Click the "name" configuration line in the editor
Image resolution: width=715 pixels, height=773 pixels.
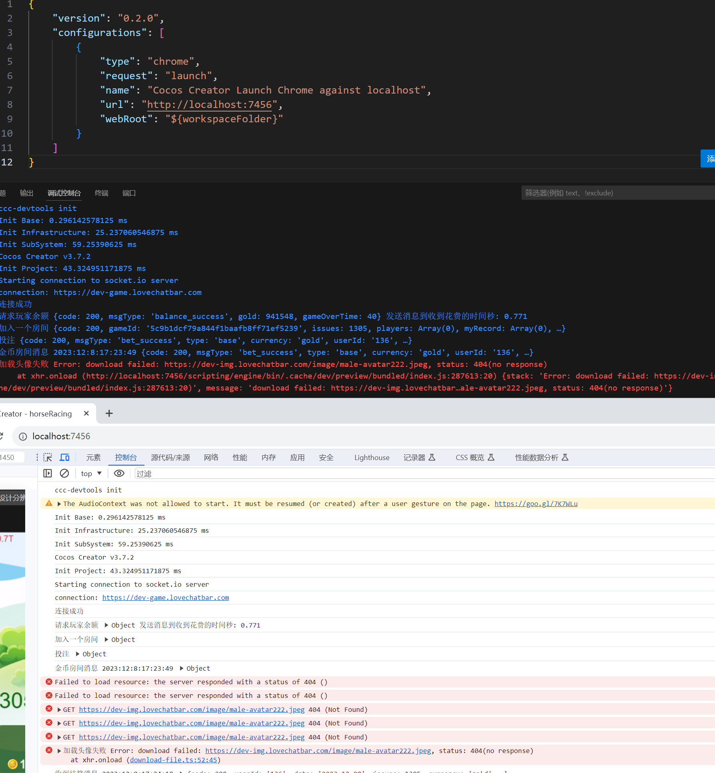click(x=266, y=90)
